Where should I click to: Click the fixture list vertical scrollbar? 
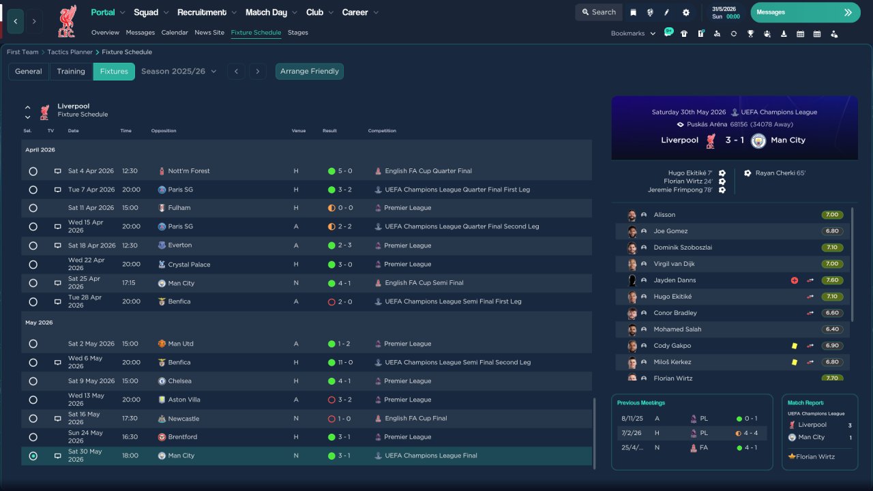click(595, 434)
